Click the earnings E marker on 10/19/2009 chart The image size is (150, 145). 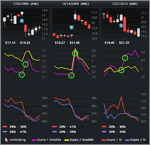[x=71, y=28]
